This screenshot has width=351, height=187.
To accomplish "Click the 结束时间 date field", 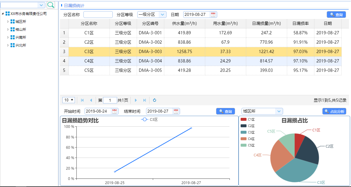I will pos(159,111).
